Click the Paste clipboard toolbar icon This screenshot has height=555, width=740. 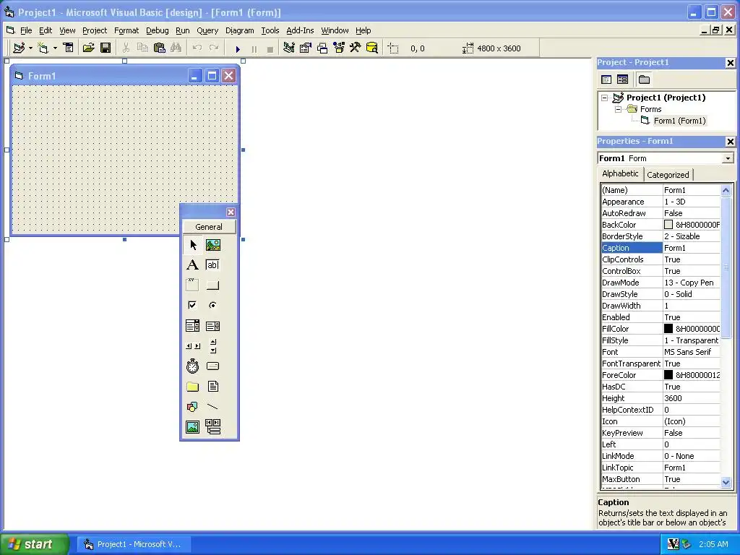pos(160,48)
